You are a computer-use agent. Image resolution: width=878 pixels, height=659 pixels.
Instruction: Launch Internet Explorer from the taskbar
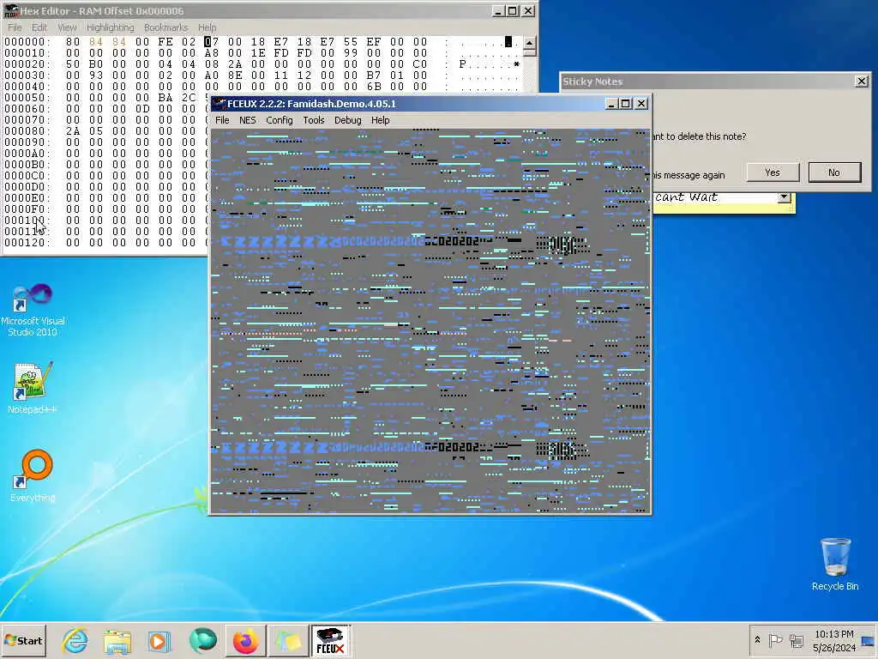click(x=75, y=640)
